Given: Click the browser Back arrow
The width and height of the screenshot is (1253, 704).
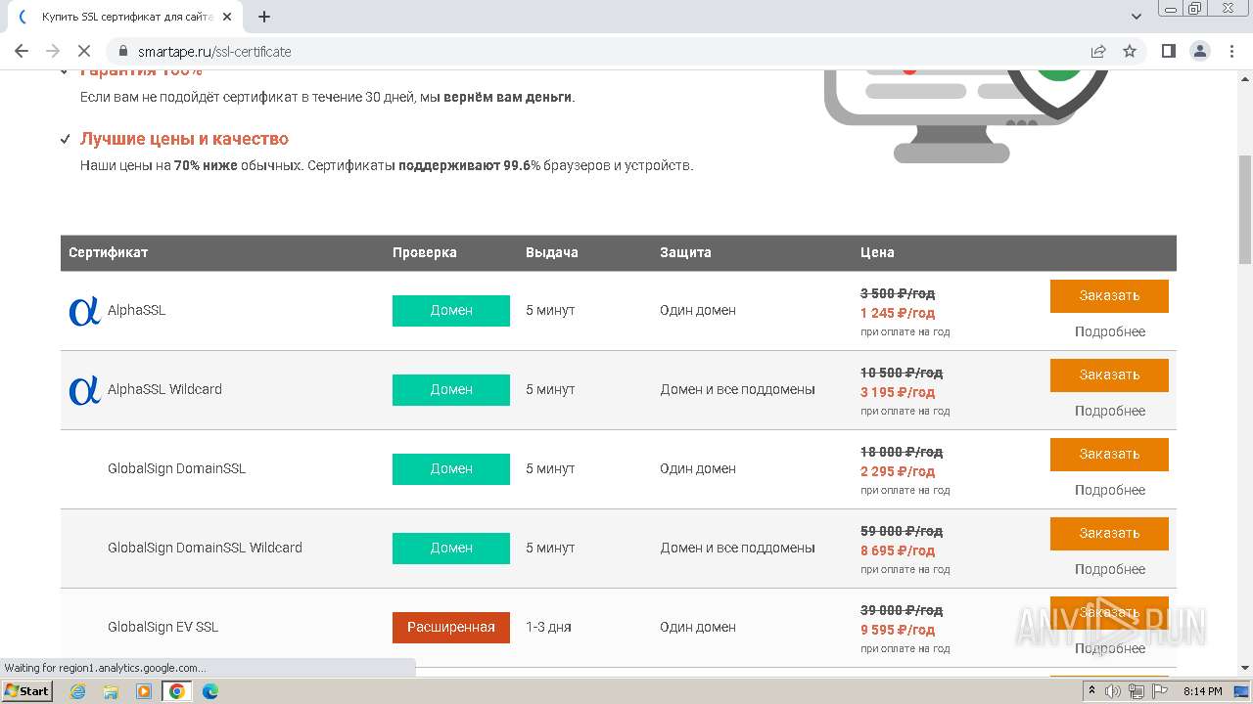Looking at the screenshot, I should tap(22, 51).
